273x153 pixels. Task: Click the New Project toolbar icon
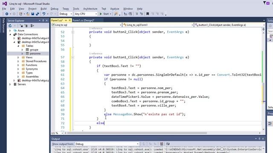pyautogui.click(x=21, y=14)
